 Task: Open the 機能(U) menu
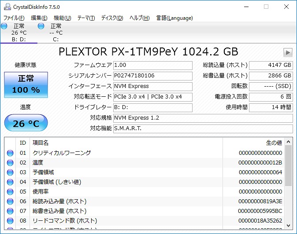pos(62,18)
